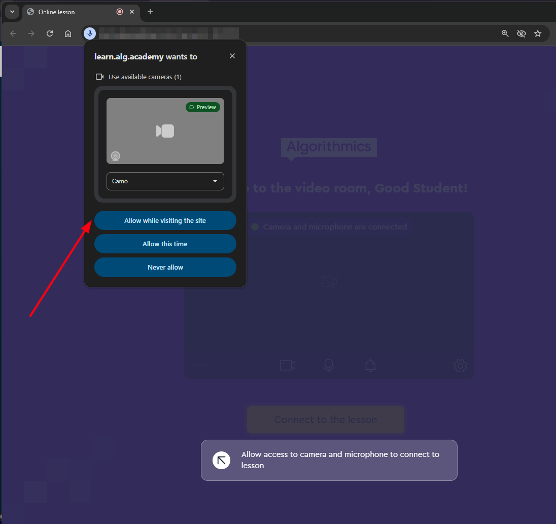Toggle the microphone in the video room

(x=329, y=366)
